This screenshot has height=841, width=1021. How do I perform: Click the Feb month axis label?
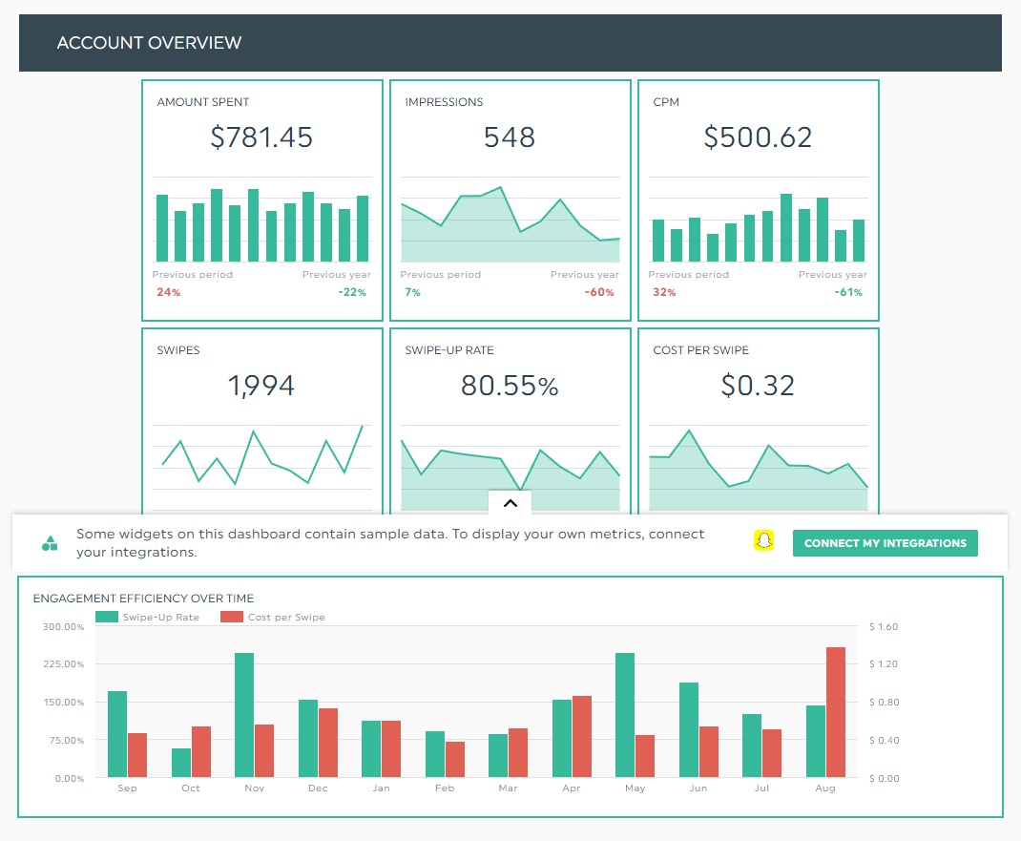pos(445,788)
